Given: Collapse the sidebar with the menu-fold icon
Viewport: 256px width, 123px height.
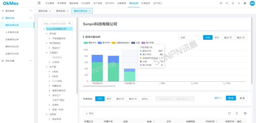Looking at the screenshot, I should [39, 3].
